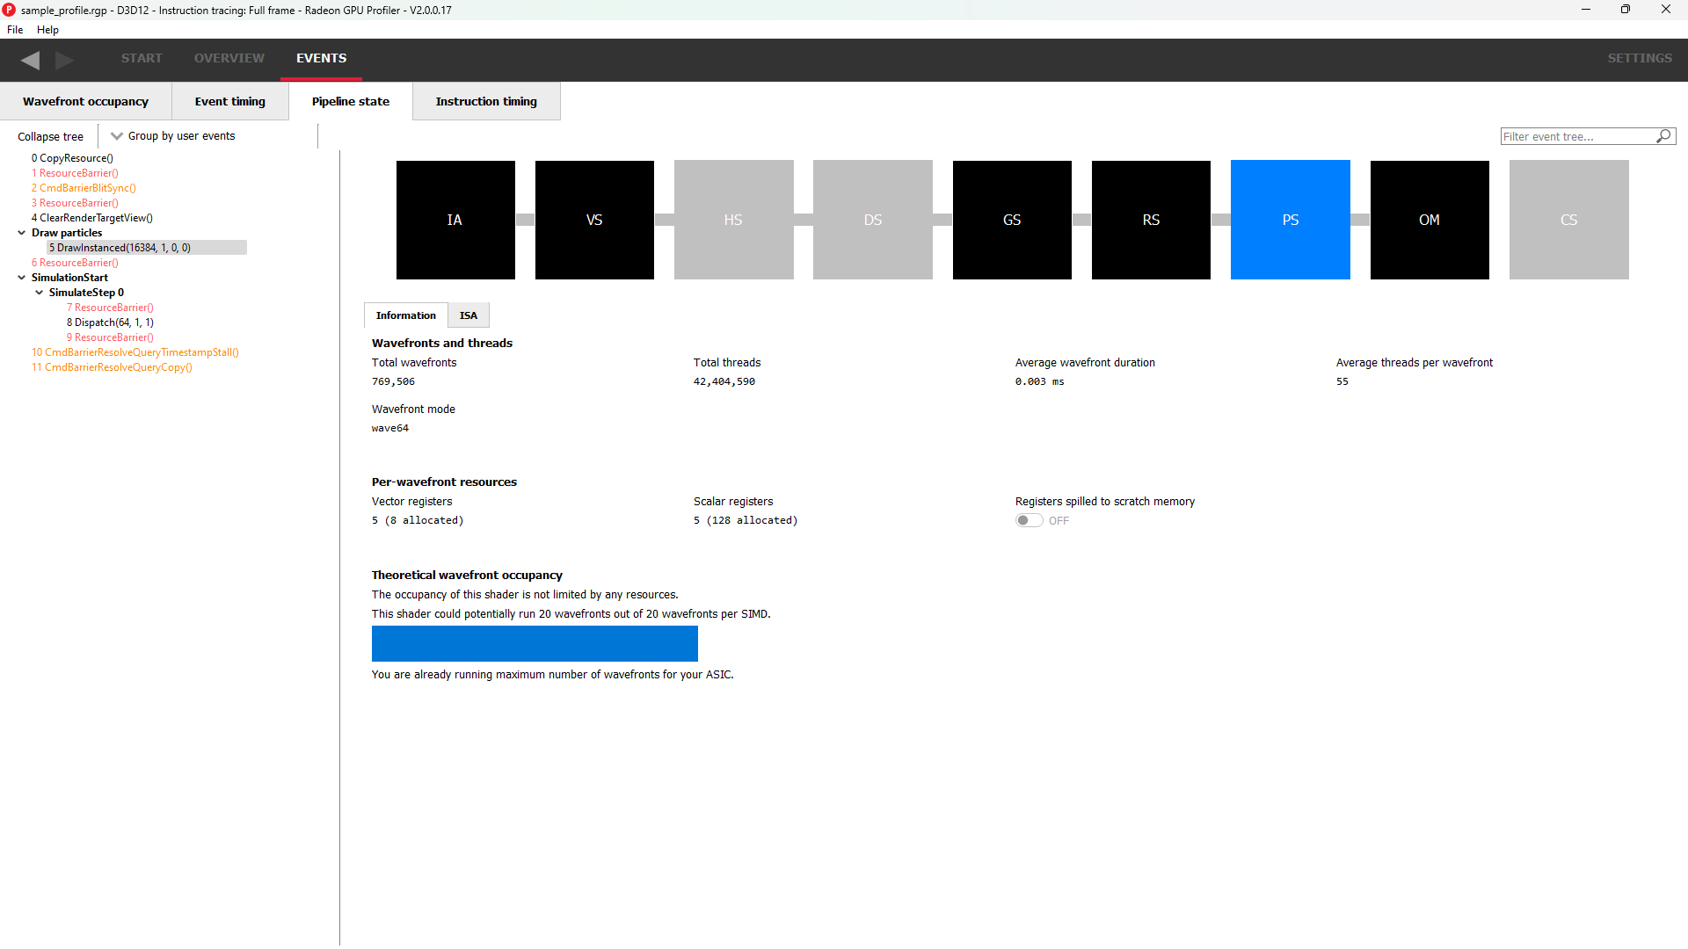Click Collapse tree
Viewport: 1688px width, 949px height.
point(50,136)
